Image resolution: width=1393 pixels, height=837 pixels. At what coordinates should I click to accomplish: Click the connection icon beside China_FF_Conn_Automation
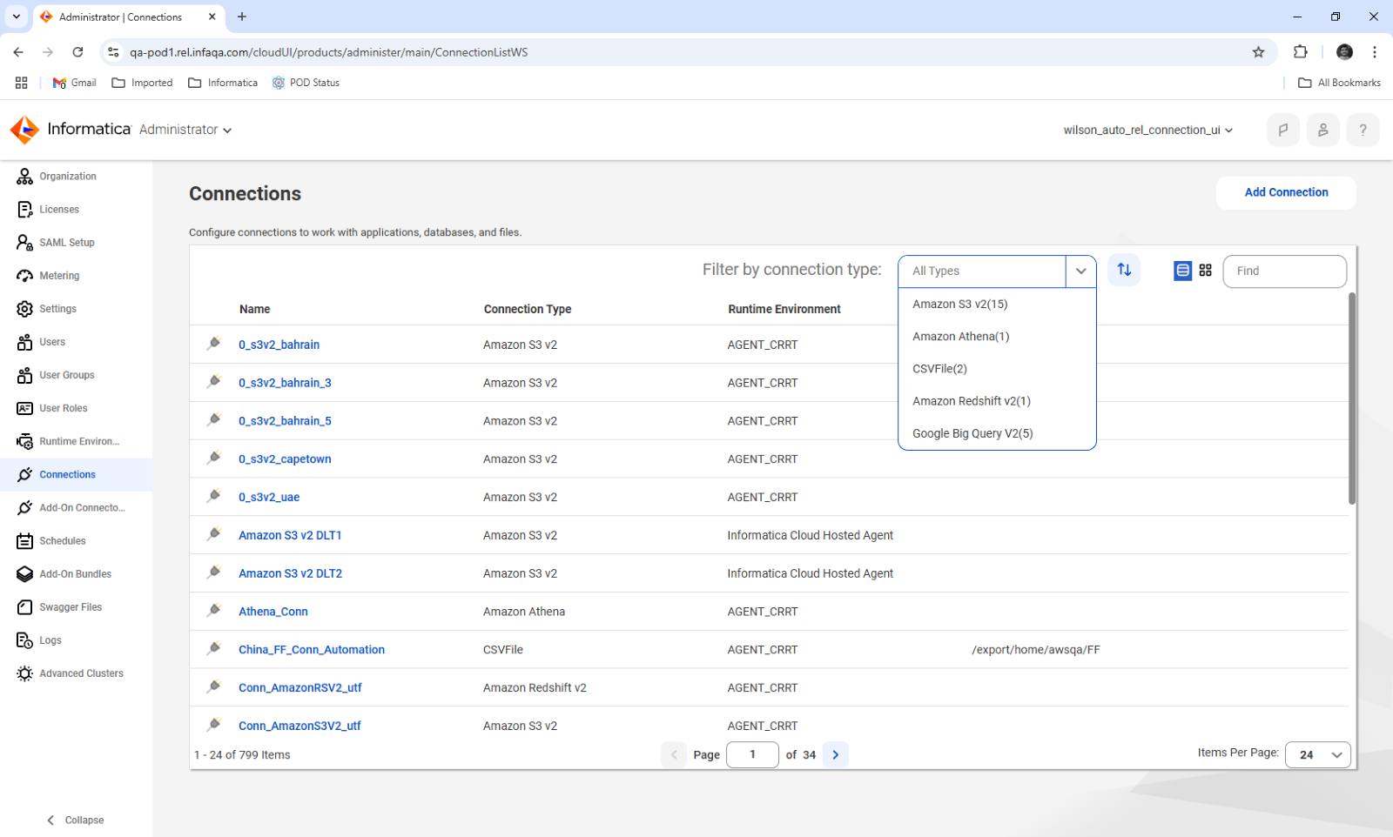point(213,648)
